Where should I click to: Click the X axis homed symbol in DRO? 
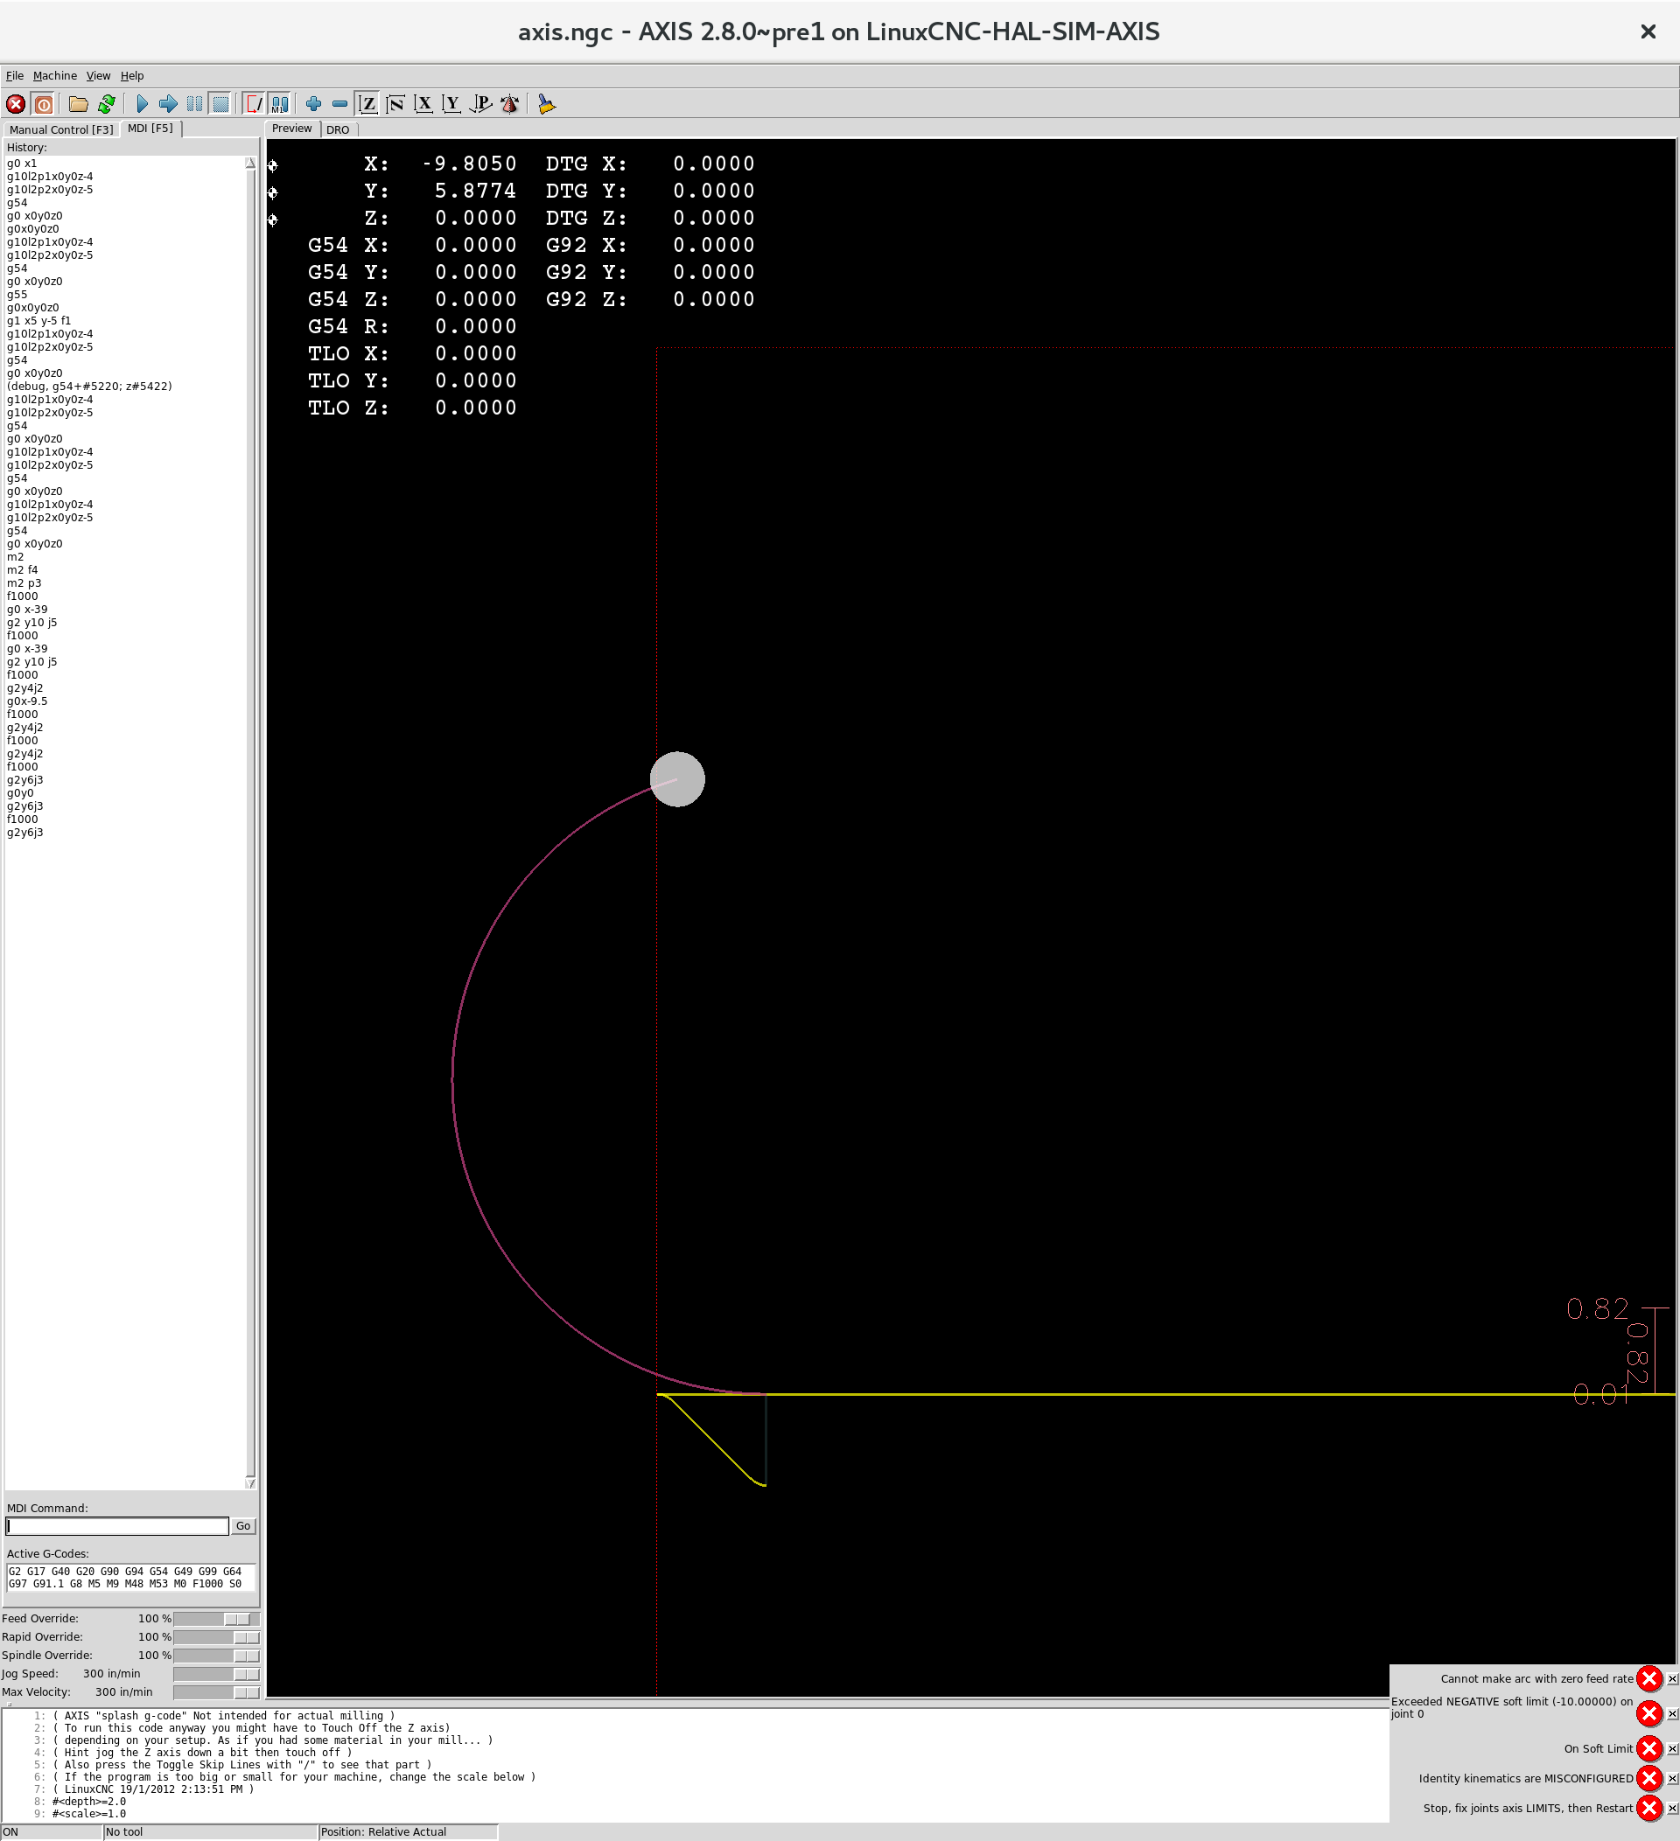point(272,165)
